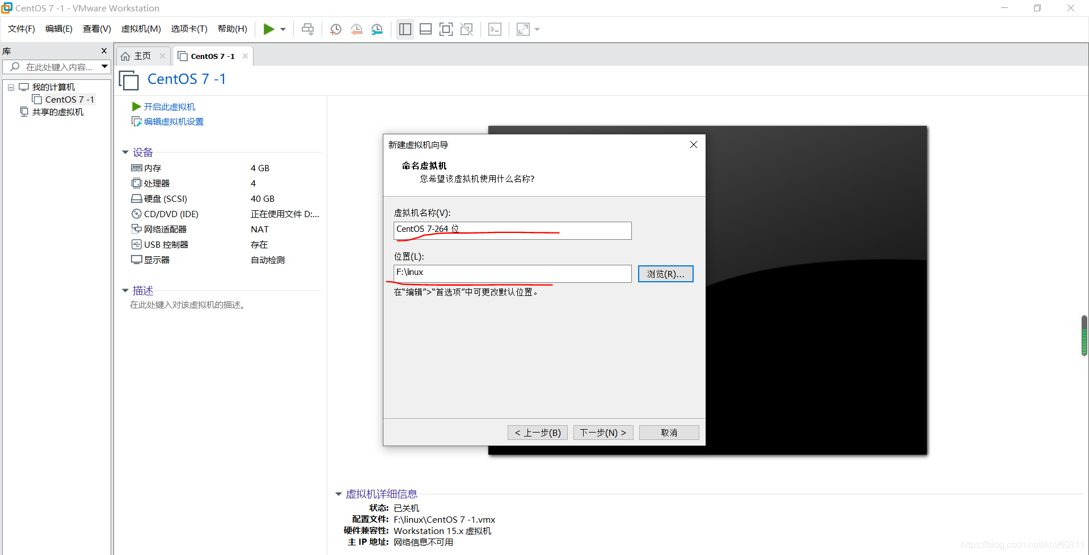
Task: Open the 文件(F) menu
Action: (22, 29)
